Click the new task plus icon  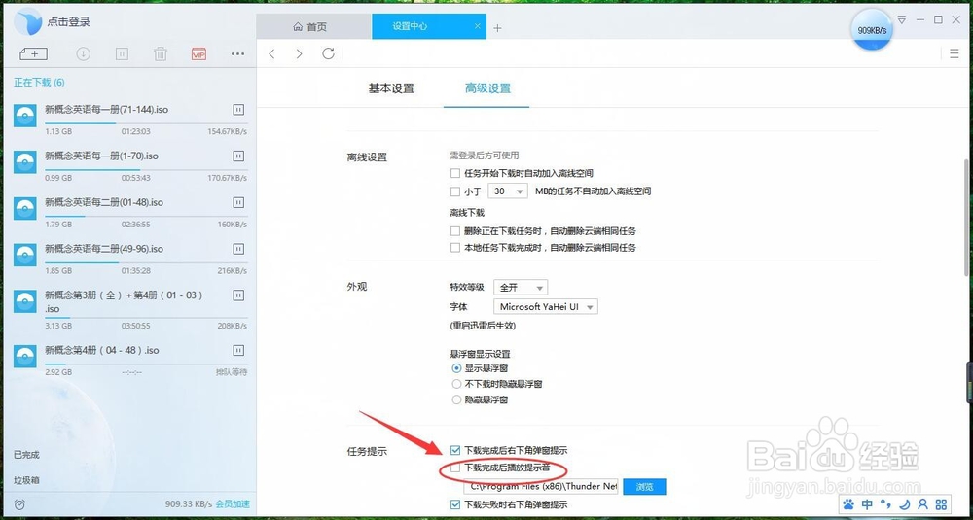click(x=33, y=53)
